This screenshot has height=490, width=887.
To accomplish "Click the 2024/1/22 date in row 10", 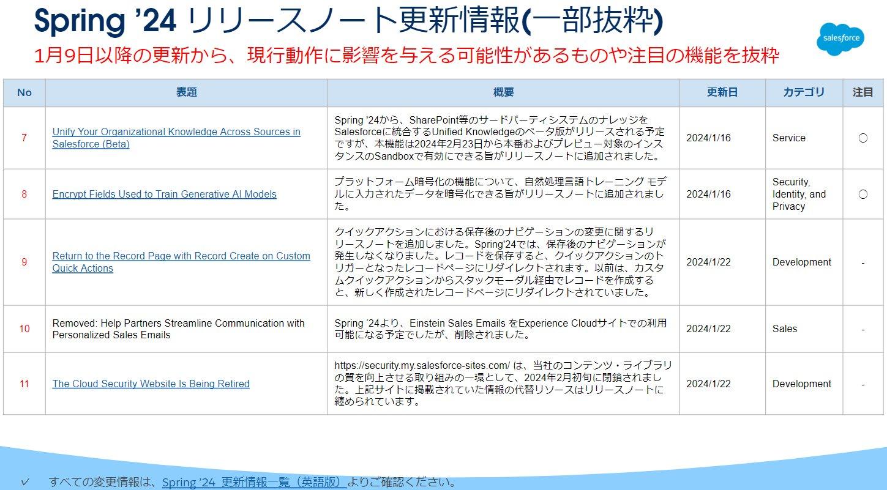I will [708, 329].
